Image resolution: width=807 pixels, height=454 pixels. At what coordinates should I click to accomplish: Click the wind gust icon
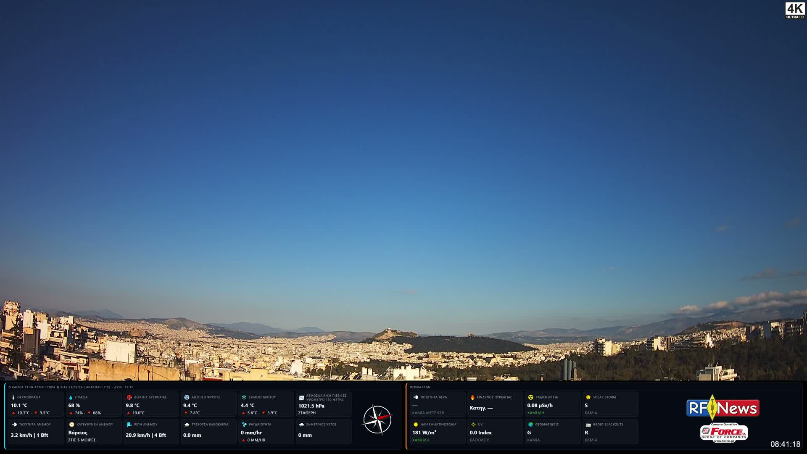(x=129, y=425)
